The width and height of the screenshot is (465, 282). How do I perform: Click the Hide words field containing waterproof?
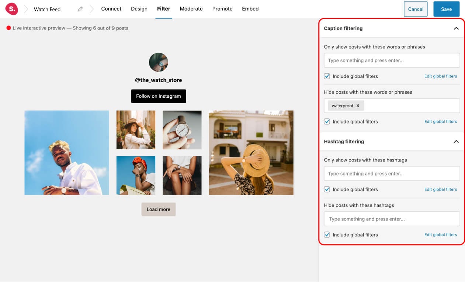point(392,106)
